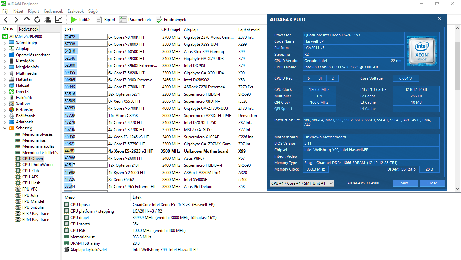Expand the Kiszolgáló tree node
The image size is (461, 260).
tap(5, 61)
